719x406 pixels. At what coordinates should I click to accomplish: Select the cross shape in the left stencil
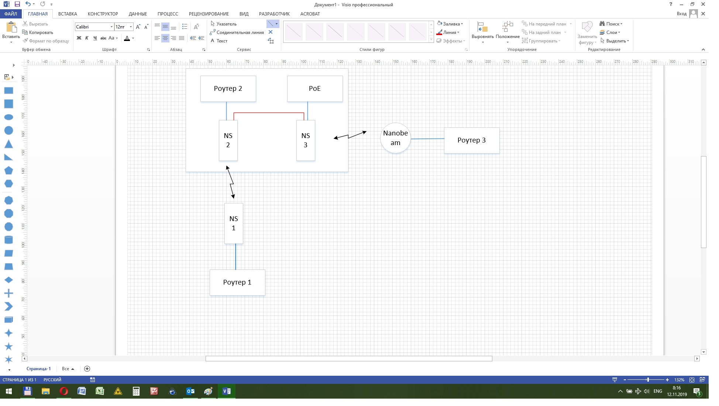pyautogui.click(x=8, y=293)
